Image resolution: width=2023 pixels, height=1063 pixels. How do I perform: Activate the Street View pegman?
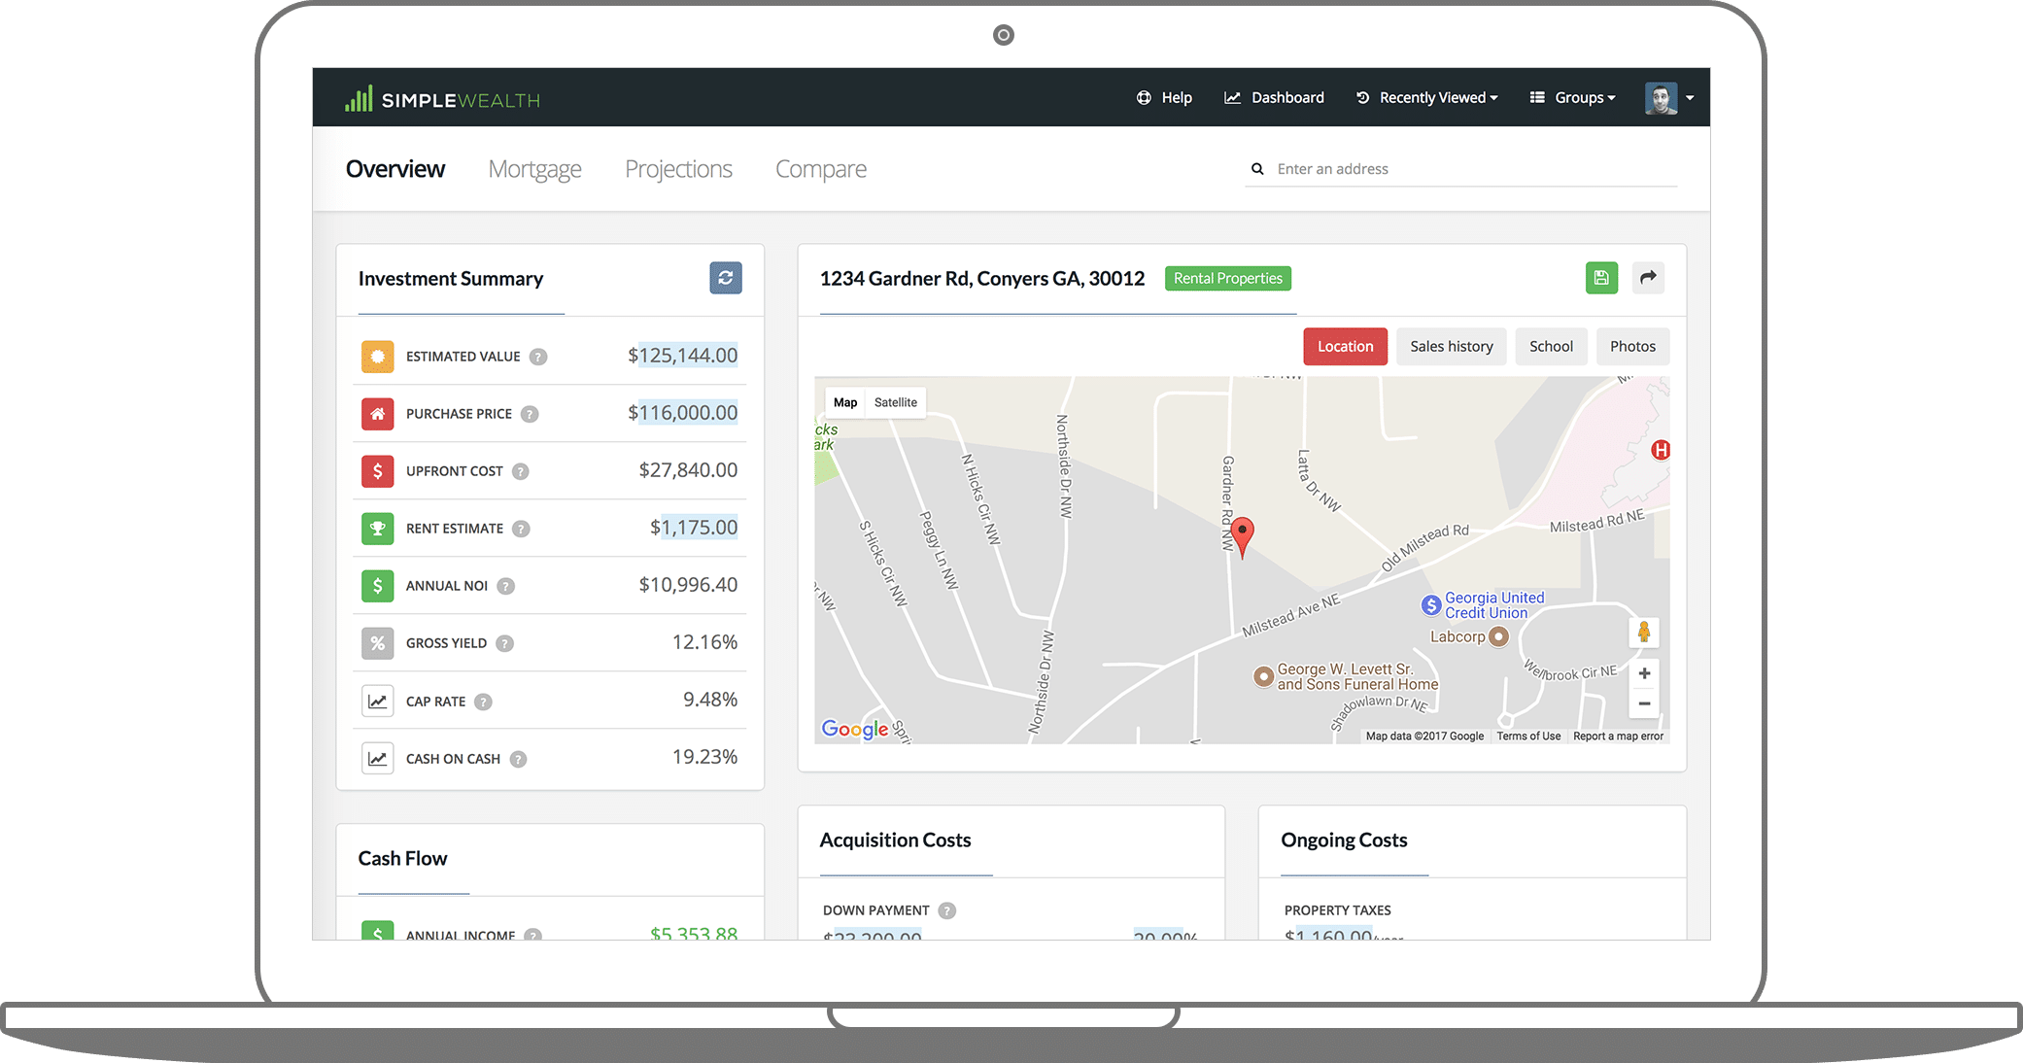coord(1644,633)
